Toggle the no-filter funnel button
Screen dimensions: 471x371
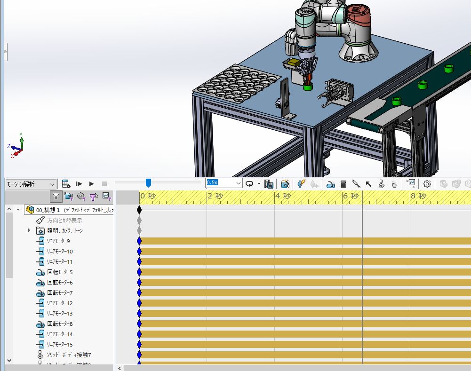point(56,197)
